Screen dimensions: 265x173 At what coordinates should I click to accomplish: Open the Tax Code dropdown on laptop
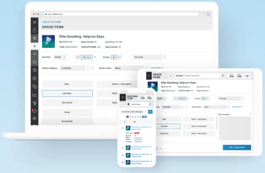pyautogui.click(x=150, y=57)
